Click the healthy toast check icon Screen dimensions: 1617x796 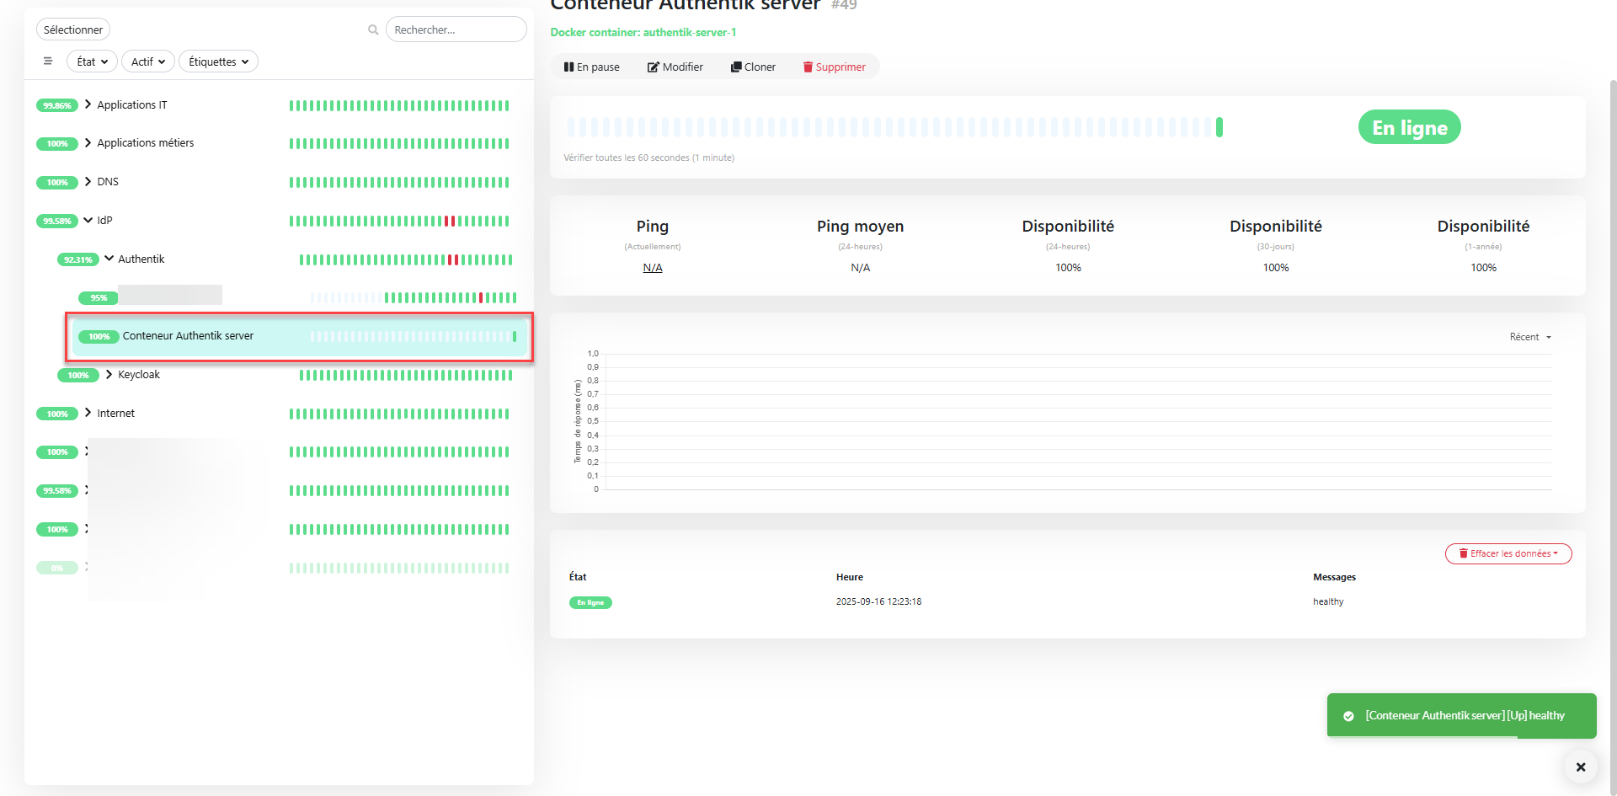tap(1348, 716)
